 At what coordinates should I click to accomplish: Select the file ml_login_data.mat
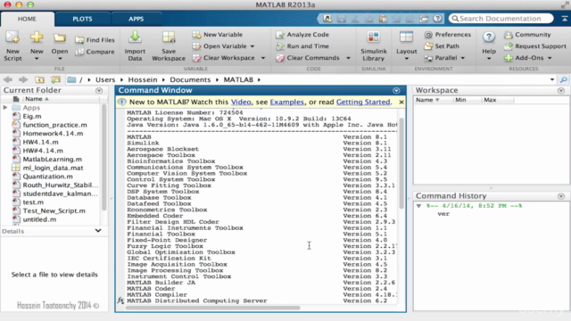point(53,168)
